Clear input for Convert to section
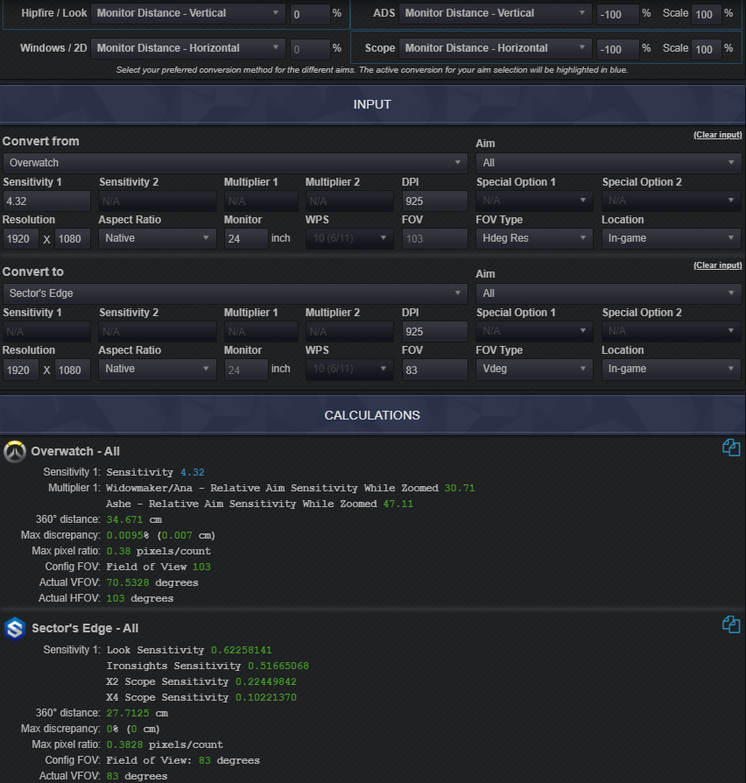Viewport: 746px width, 783px height. [x=717, y=265]
